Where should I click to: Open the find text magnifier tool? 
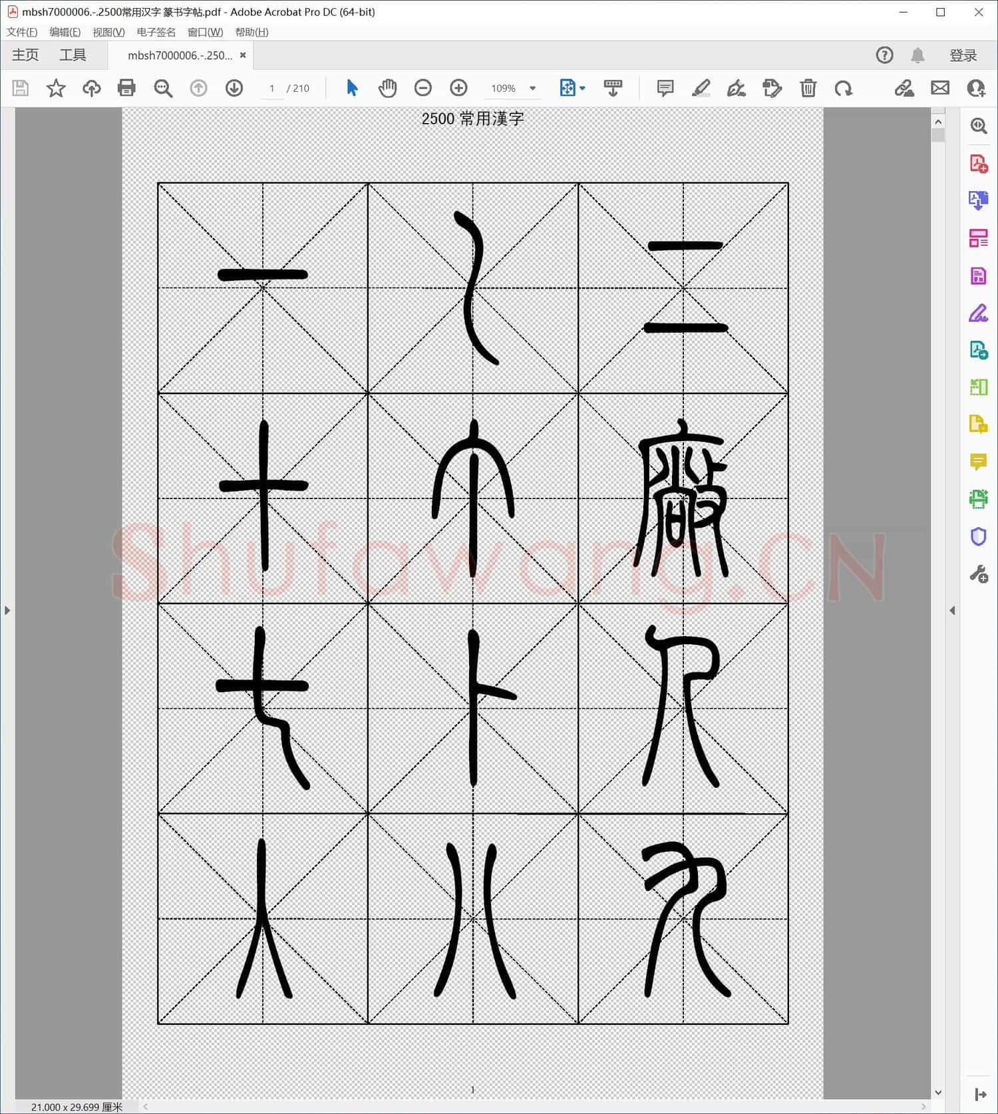(x=163, y=88)
